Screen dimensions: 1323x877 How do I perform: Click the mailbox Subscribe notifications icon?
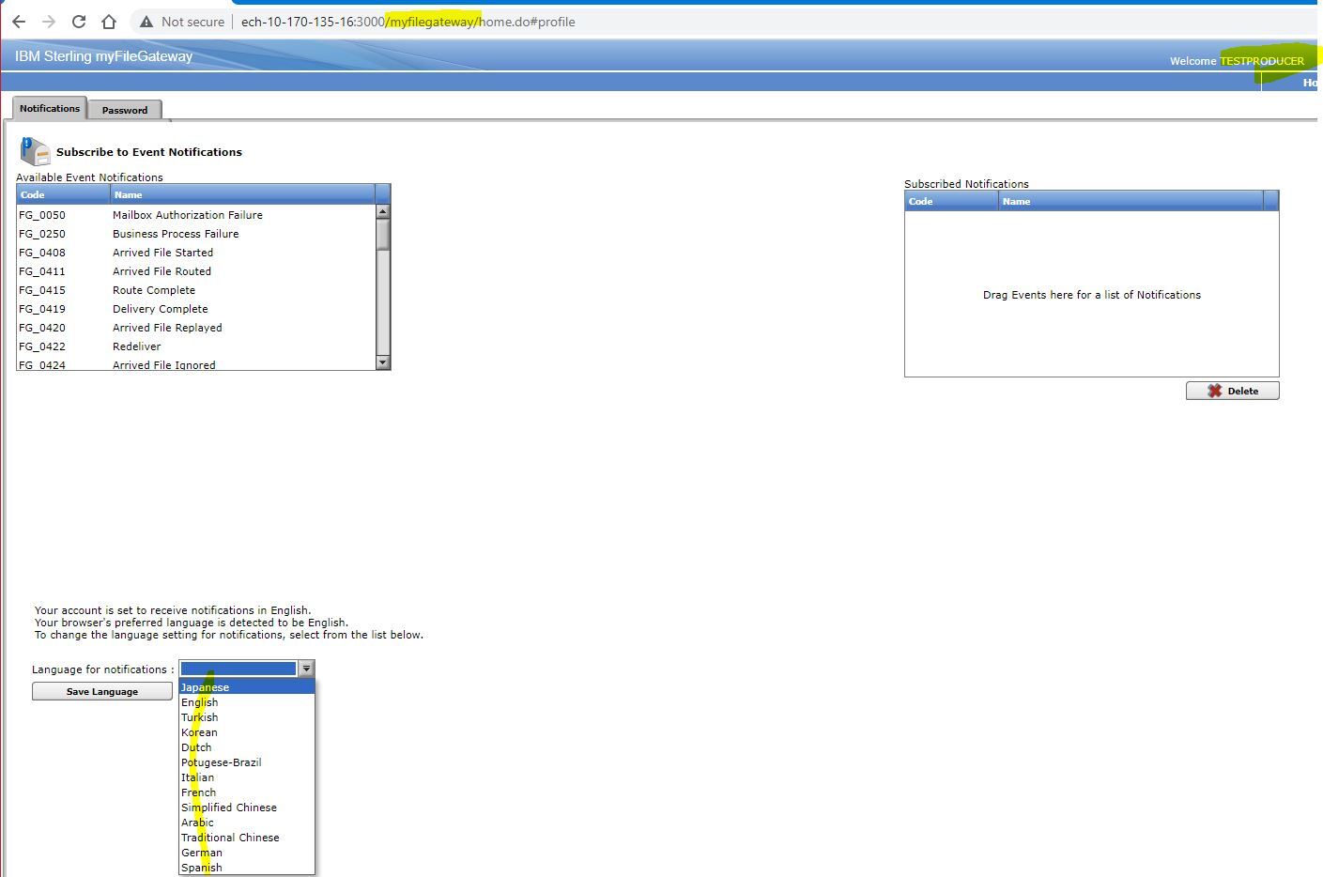coord(35,151)
